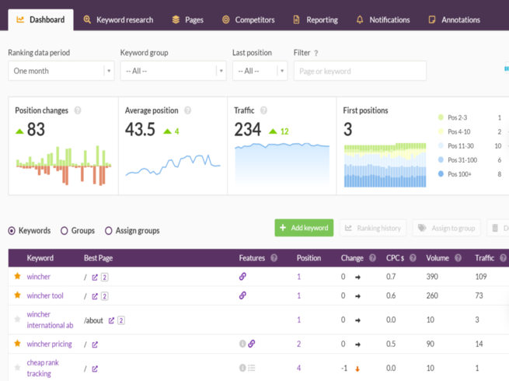Click sitelinks feature icon in wincher row
This screenshot has width=509, height=381.
coord(242,276)
